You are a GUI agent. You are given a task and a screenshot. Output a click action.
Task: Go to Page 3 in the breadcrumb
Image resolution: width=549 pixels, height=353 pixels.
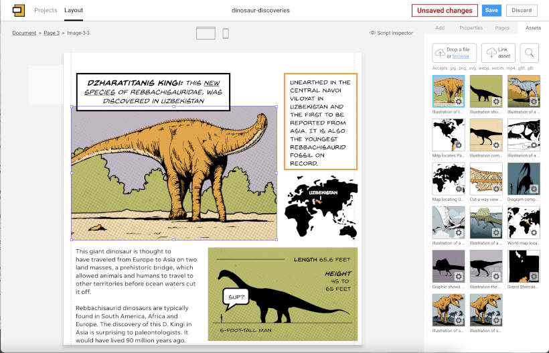point(52,33)
